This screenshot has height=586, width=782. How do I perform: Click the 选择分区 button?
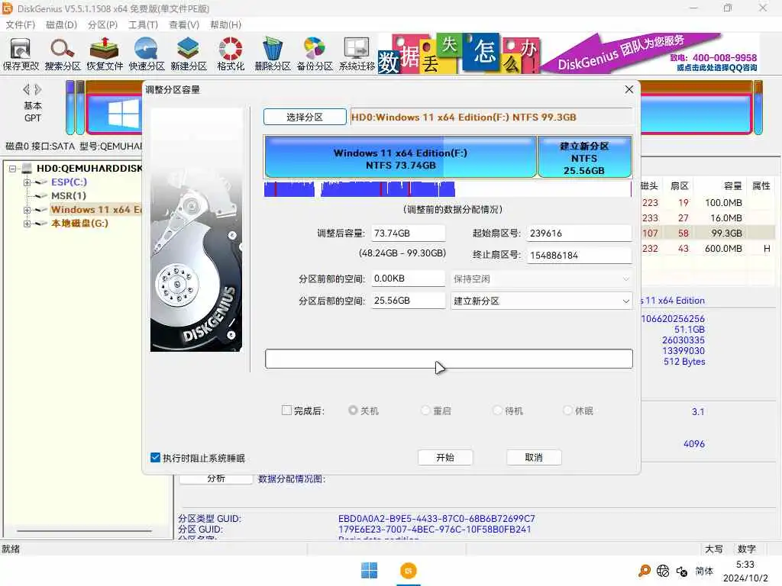[x=305, y=117]
